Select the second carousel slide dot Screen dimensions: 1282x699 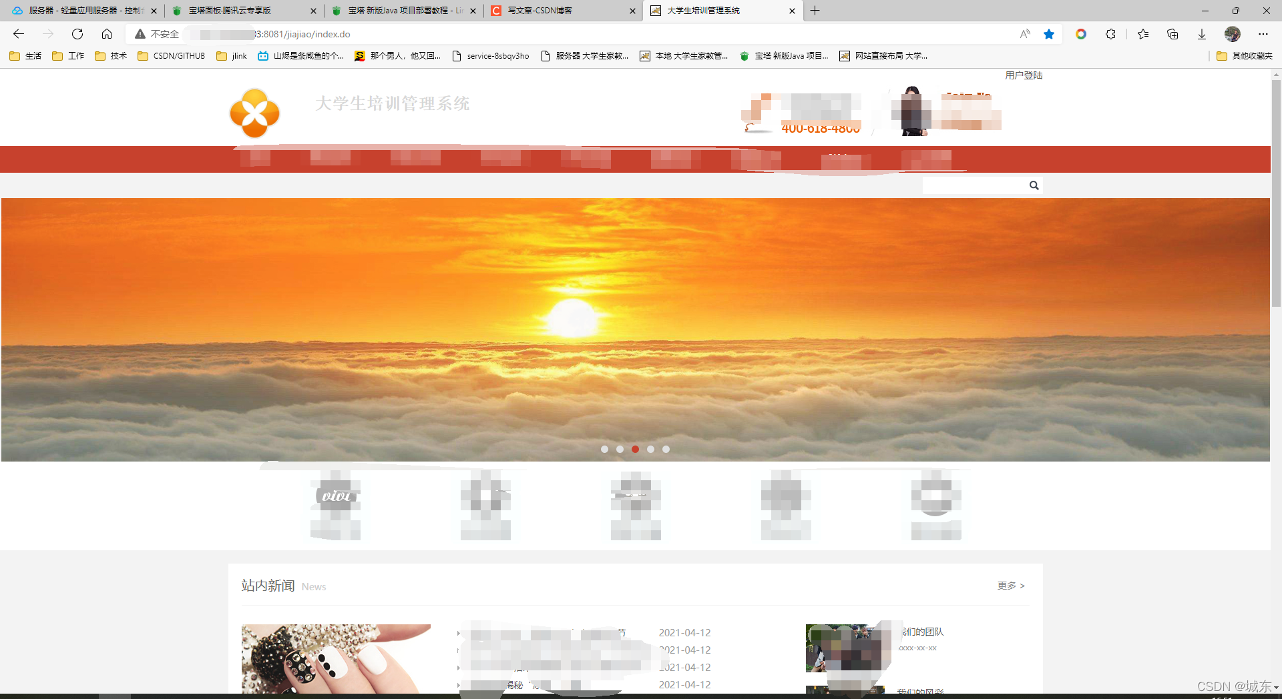click(x=620, y=449)
